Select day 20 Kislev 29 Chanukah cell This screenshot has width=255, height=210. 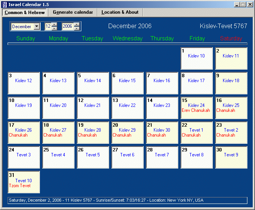(x=128, y=133)
